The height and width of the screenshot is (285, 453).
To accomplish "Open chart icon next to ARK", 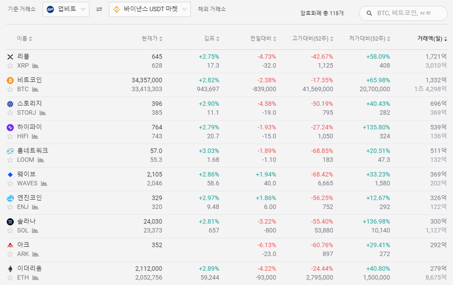I will pos(35,254).
